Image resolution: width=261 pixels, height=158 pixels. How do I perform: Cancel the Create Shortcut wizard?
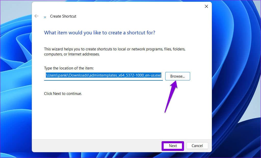click(197, 146)
